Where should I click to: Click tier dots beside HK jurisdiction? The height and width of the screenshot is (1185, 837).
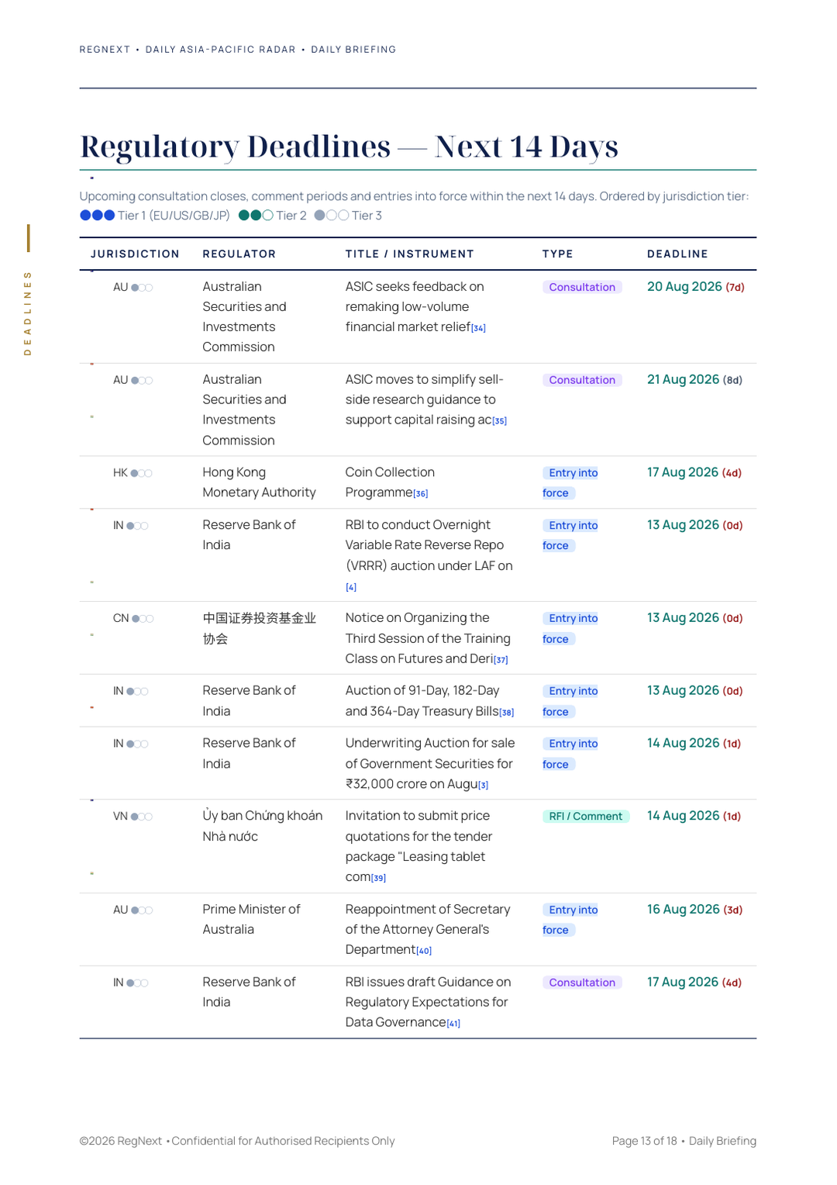[142, 473]
